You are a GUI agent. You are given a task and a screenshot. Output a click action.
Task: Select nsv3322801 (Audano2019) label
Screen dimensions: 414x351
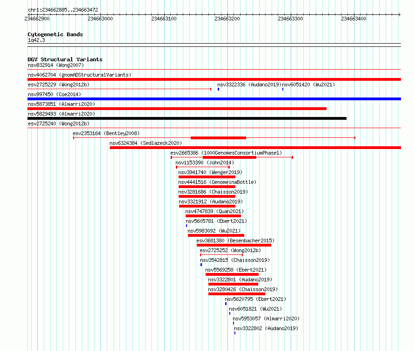240,279
